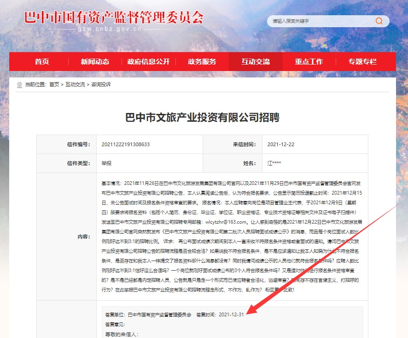The width and height of the screenshot is (408, 338).
Task: Click the 尊敬的来信人 greeting line
Action: pos(122,334)
